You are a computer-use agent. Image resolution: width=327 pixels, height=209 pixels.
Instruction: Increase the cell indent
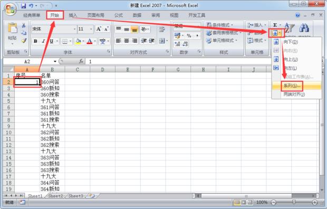[151, 41]
